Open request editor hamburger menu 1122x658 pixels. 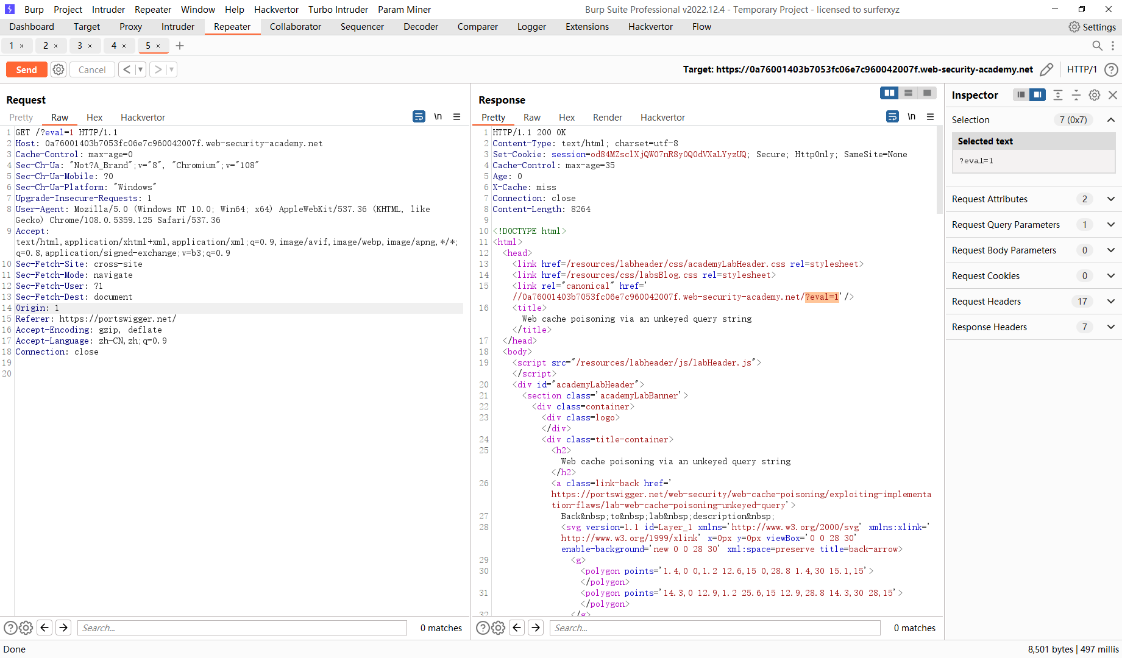(456, 116)
